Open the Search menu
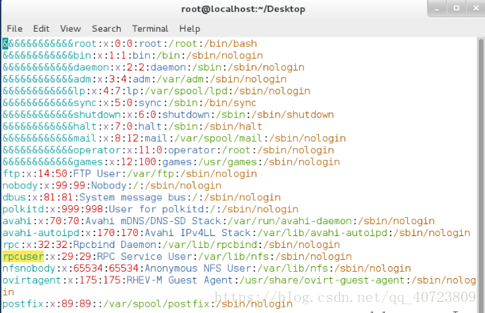The width and height of the screenshot is (485, 313). (106, 29)
